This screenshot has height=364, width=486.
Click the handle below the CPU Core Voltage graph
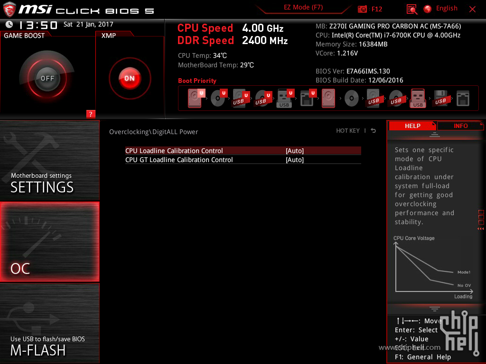point(435,309)
